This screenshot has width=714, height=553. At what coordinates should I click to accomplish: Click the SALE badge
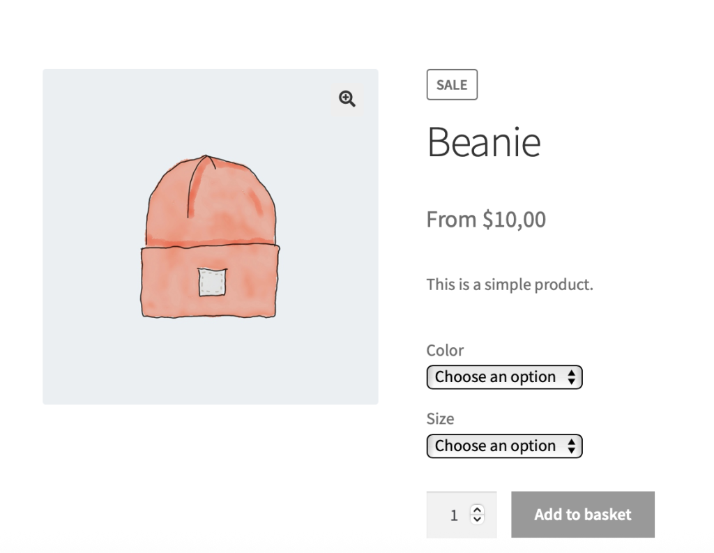click(452, 85)
